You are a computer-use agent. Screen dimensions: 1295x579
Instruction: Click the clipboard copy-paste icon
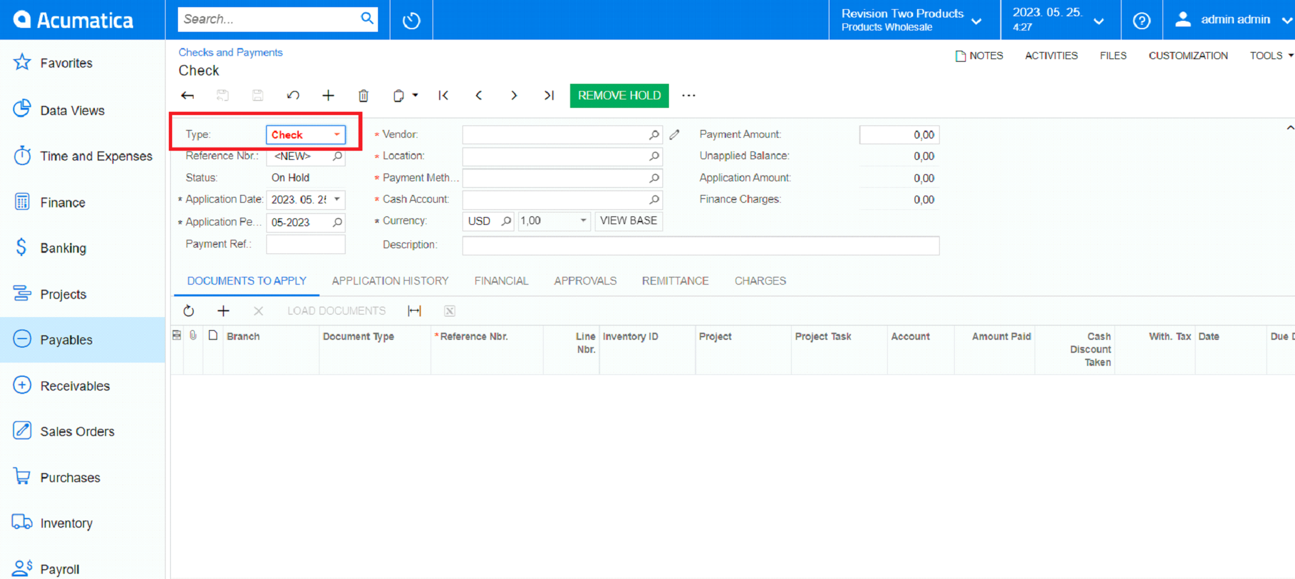(x=398, y=96)
